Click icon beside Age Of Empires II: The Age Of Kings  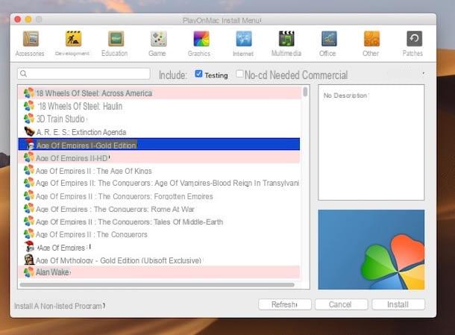[29, 170]
